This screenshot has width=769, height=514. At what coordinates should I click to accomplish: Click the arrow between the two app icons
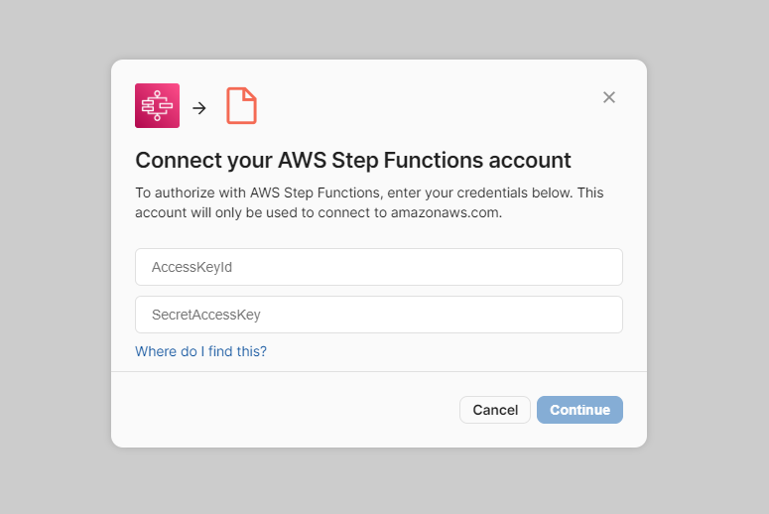[199, 108]
